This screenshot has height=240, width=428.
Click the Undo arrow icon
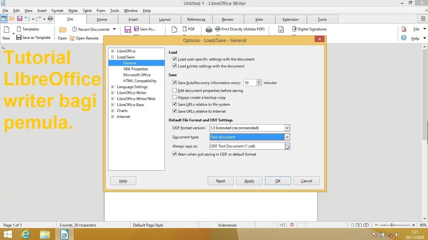27,19
